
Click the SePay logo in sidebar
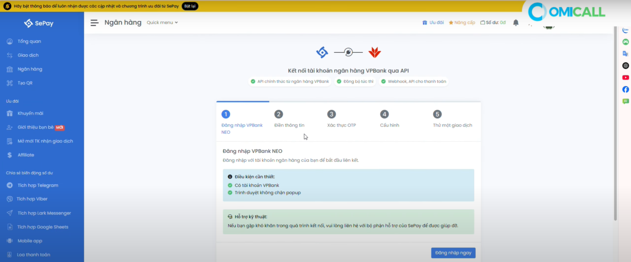[x=39, y=23]
